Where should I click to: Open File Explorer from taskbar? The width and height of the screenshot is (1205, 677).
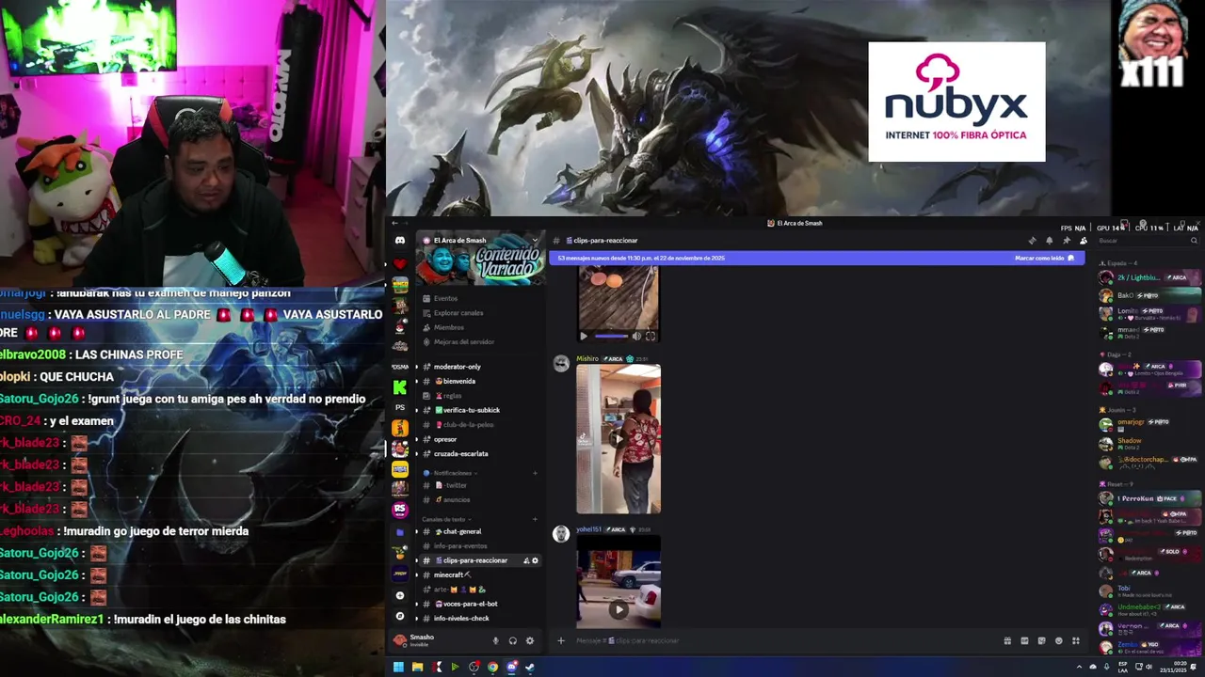coord(417,668)
